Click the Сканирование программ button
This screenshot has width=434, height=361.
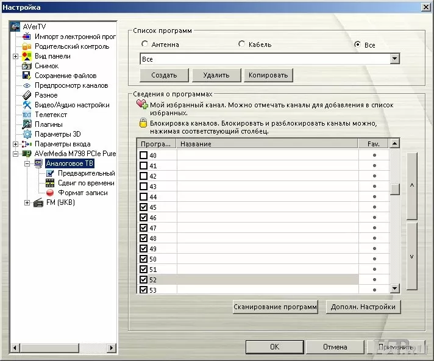(x=276, y=307)
